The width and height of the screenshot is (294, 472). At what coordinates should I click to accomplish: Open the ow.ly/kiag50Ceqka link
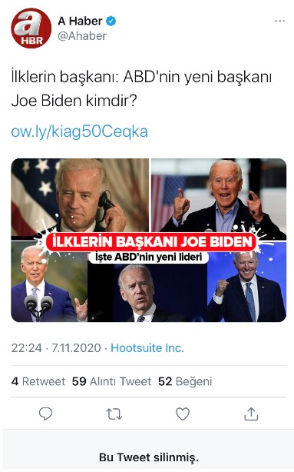(x=79, y=132)
